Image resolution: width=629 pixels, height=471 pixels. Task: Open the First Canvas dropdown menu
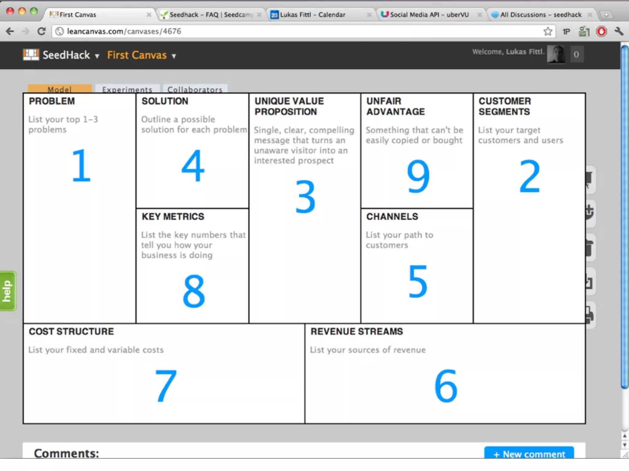pyautogui.click(x=174, y=56)
